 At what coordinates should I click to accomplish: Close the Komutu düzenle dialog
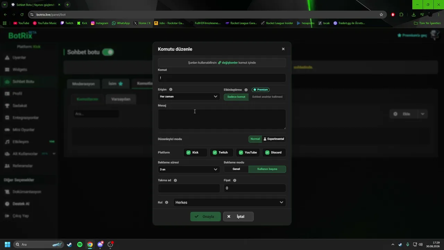(x=283, y=49)
